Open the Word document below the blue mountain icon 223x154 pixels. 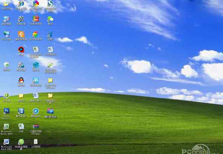tap(36, 96)
